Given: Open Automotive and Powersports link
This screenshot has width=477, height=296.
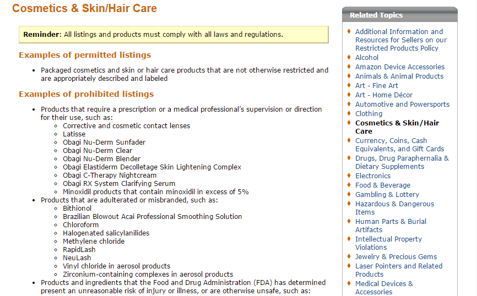Looking at the screenshot, I should 402,104.
